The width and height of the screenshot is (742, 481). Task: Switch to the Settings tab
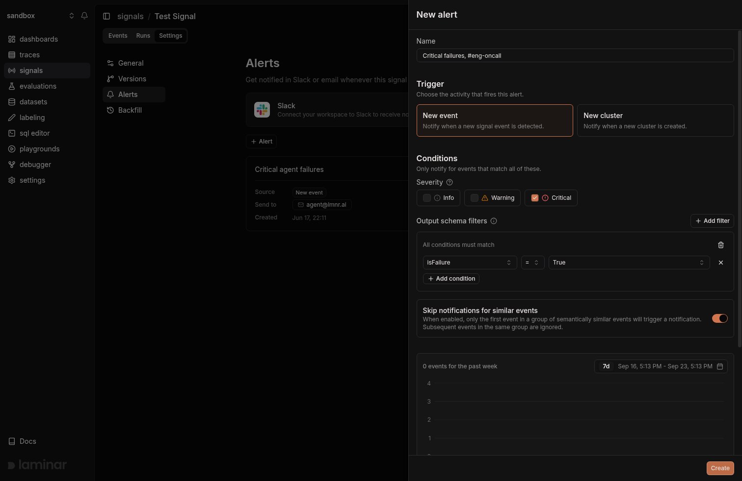point(171,36)
